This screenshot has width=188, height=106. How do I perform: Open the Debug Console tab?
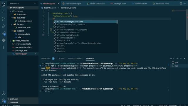pos(75,59)
